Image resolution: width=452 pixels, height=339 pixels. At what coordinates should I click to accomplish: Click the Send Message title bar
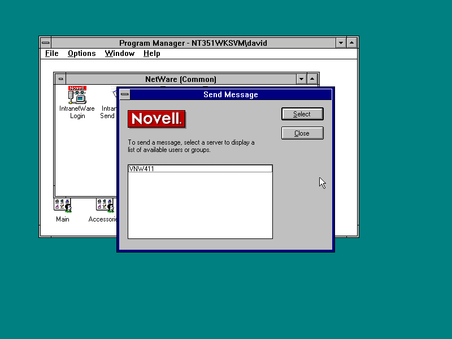pos(231,94)
